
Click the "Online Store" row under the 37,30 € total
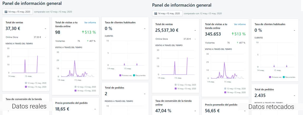point(26,37)
